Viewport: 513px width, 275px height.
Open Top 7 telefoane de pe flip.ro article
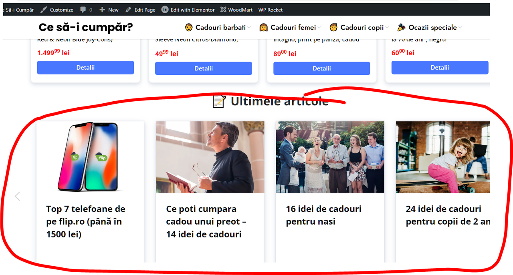click(86, 221)
